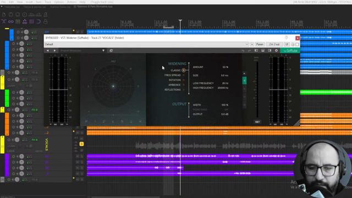Toggle the right side panel layout icon
This screenshot has width=352, height=198.
click(x=269, y=51)
